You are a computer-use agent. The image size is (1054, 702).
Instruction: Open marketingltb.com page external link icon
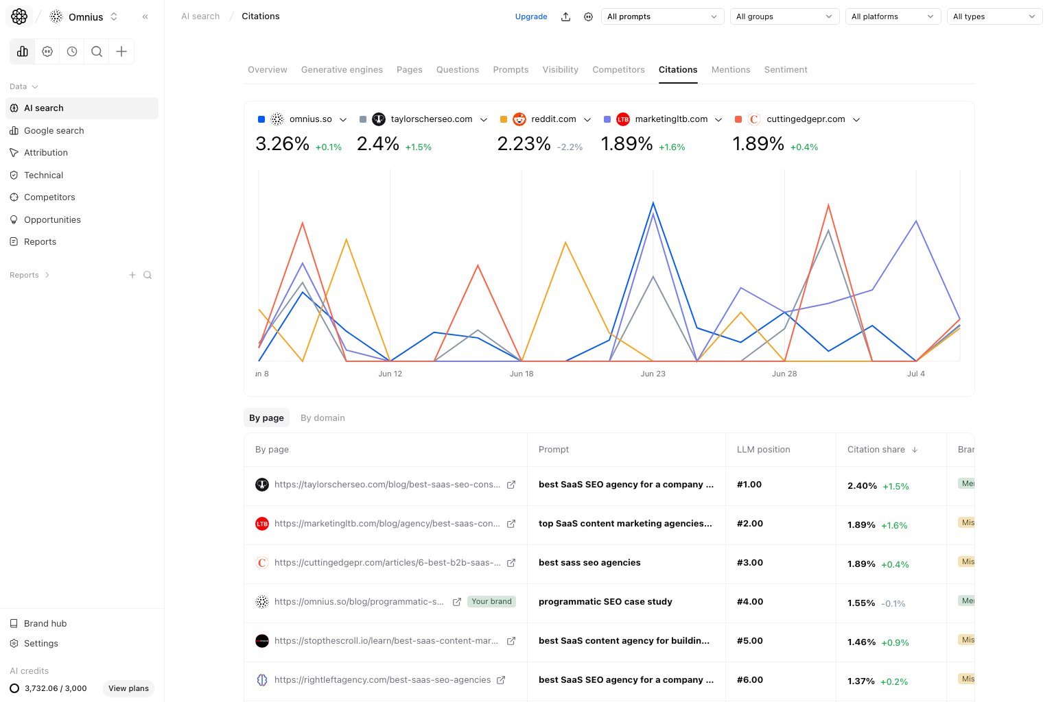[x=511, y=524]
